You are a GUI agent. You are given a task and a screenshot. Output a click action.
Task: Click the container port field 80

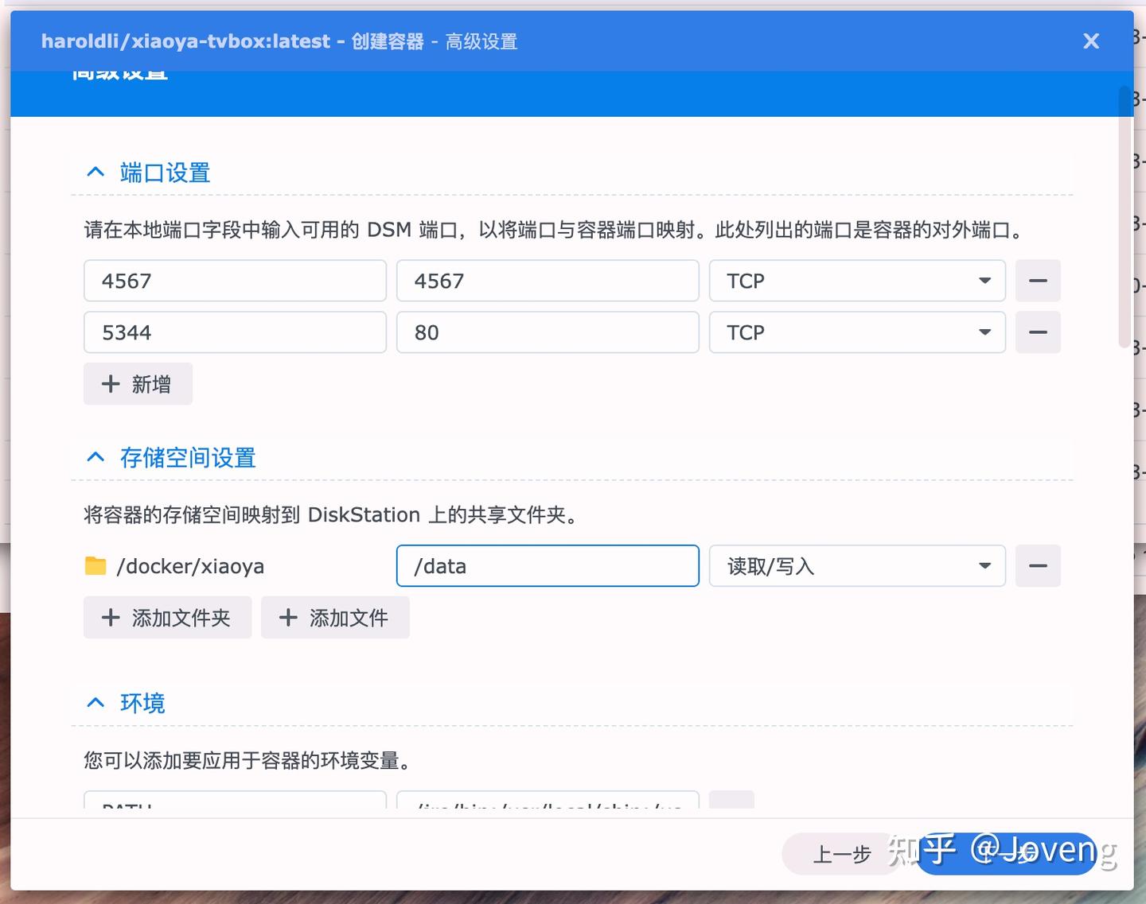click(x=548, y=332)
